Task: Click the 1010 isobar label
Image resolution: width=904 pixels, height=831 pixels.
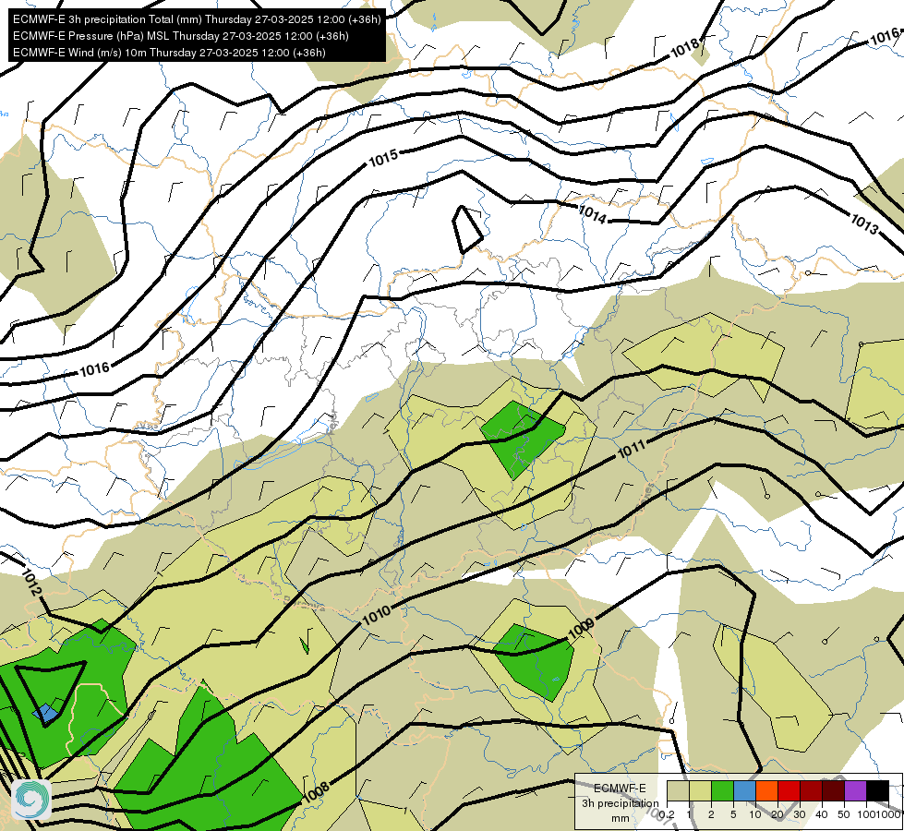Action: pyautogui.click(x=376, y=616)
